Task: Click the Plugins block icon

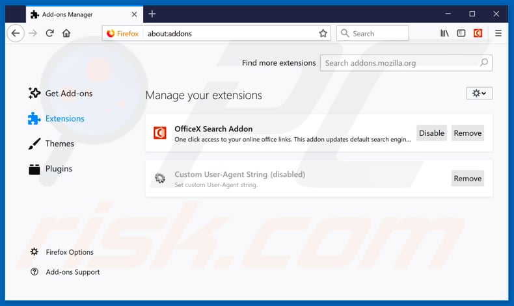Action: click(34, 169)
